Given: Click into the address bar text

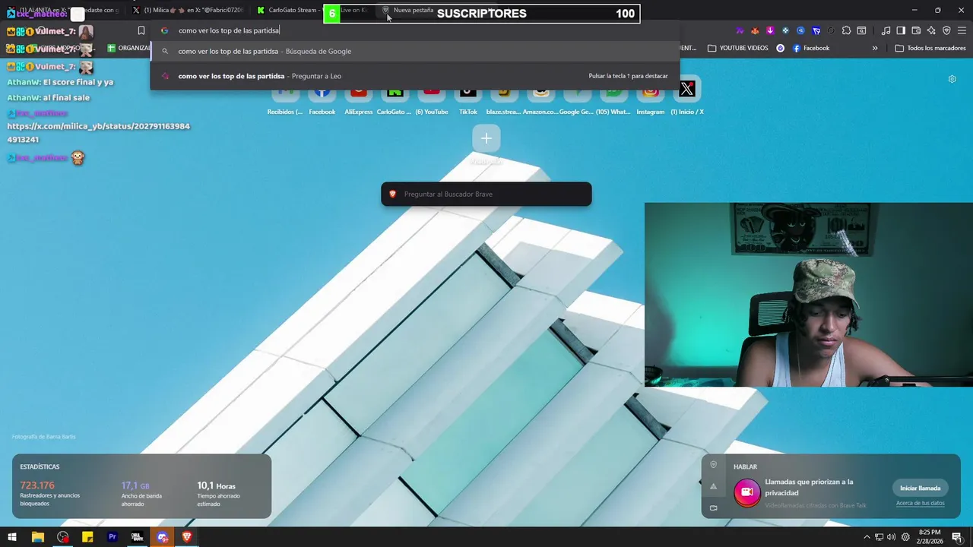Looking at the screenshot, I should click(229, 30).
